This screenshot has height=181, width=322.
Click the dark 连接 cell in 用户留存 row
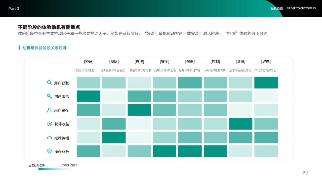click(x=139, y=110)
